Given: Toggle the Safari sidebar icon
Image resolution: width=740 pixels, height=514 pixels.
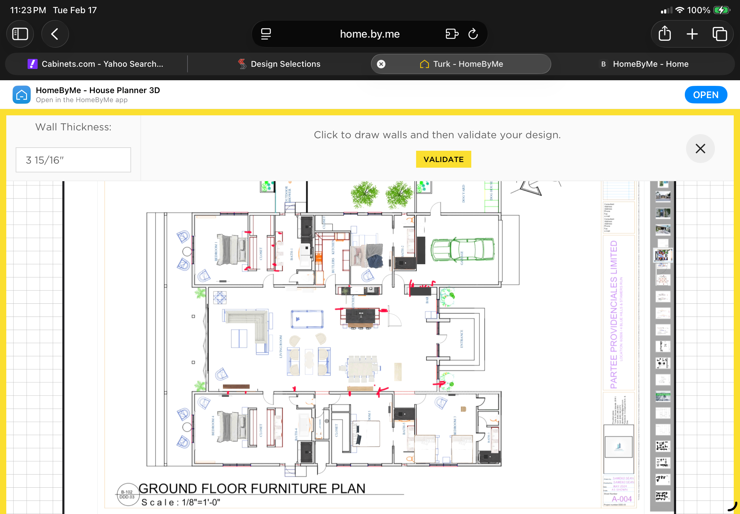Looking at the screenshot, I should (20, 34).
